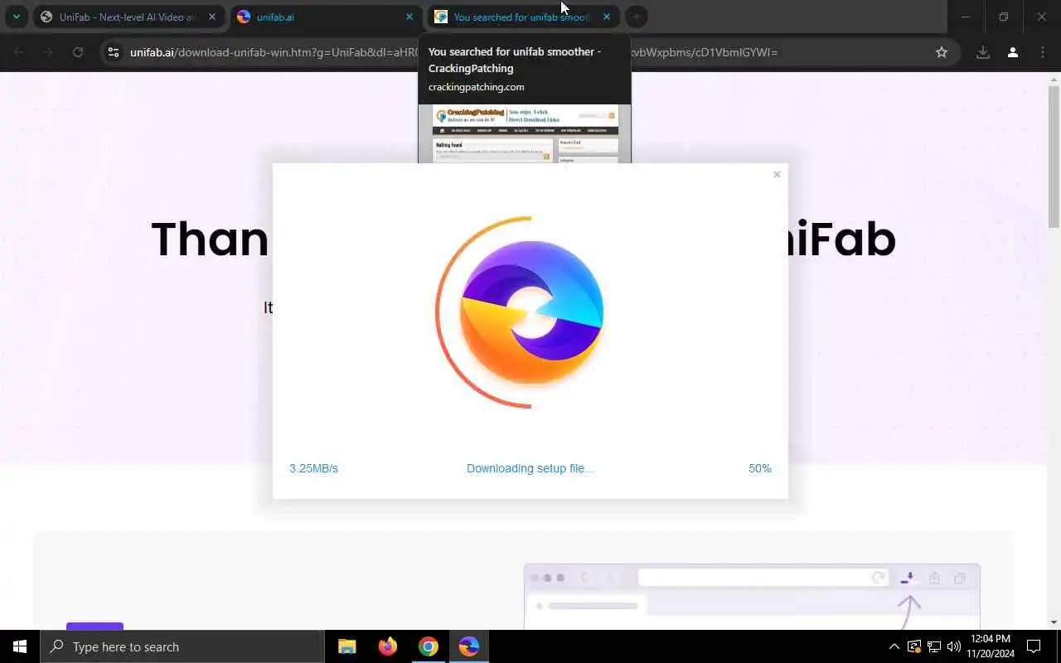Open the volume control tray icon

point(954,646)
